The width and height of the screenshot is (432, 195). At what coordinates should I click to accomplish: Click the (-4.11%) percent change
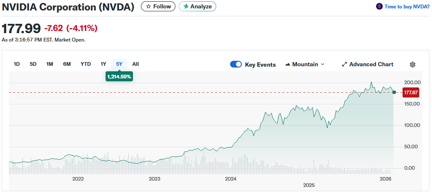tap(82, 28)
